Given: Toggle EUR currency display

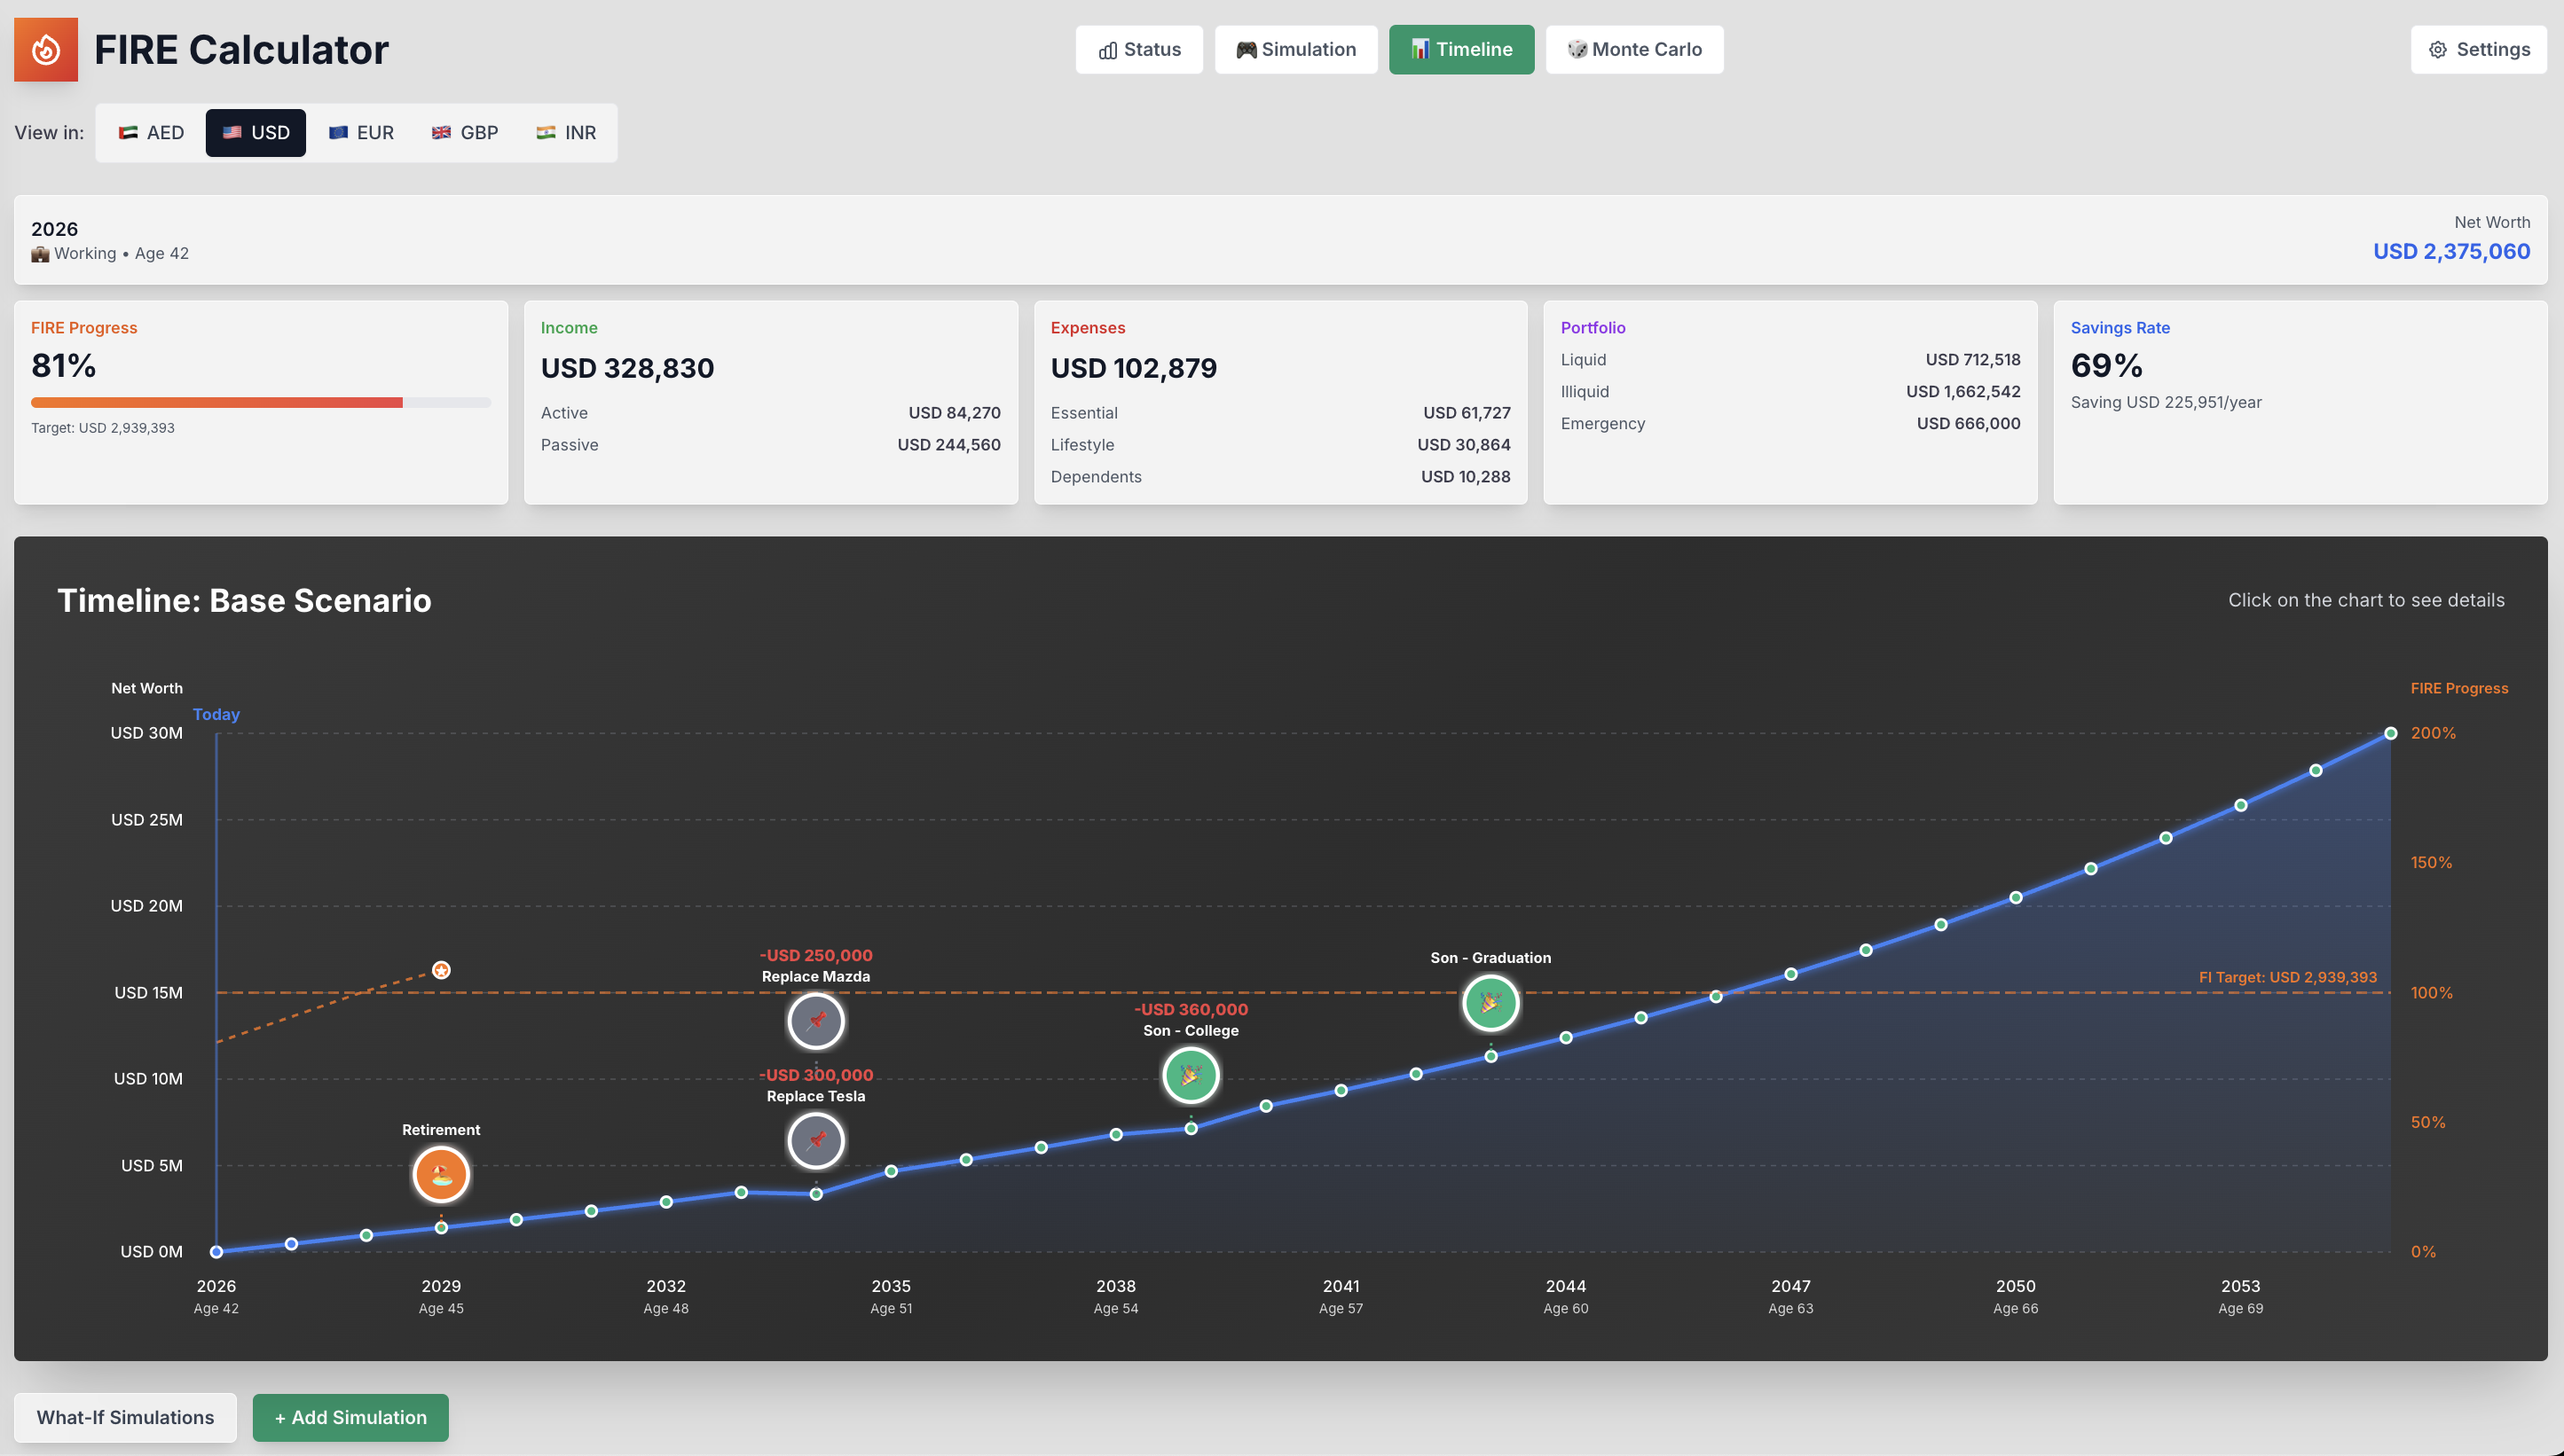Looking at the screenshot, I should [x=361, y=132].
